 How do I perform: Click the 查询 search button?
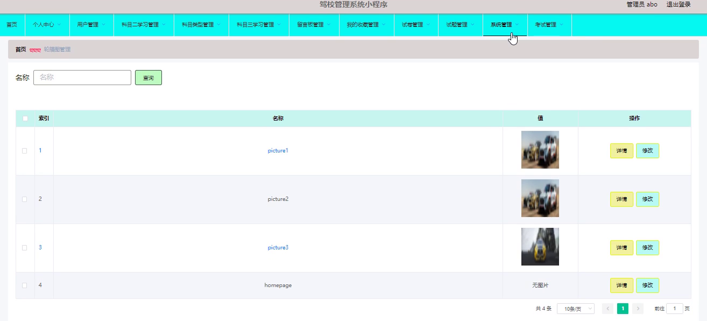pyautogui.click(x=148, y=78)
